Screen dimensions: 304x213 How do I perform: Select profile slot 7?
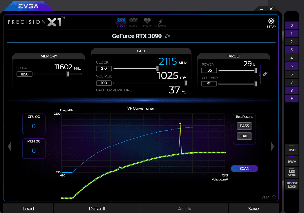(x=292, y=82)
